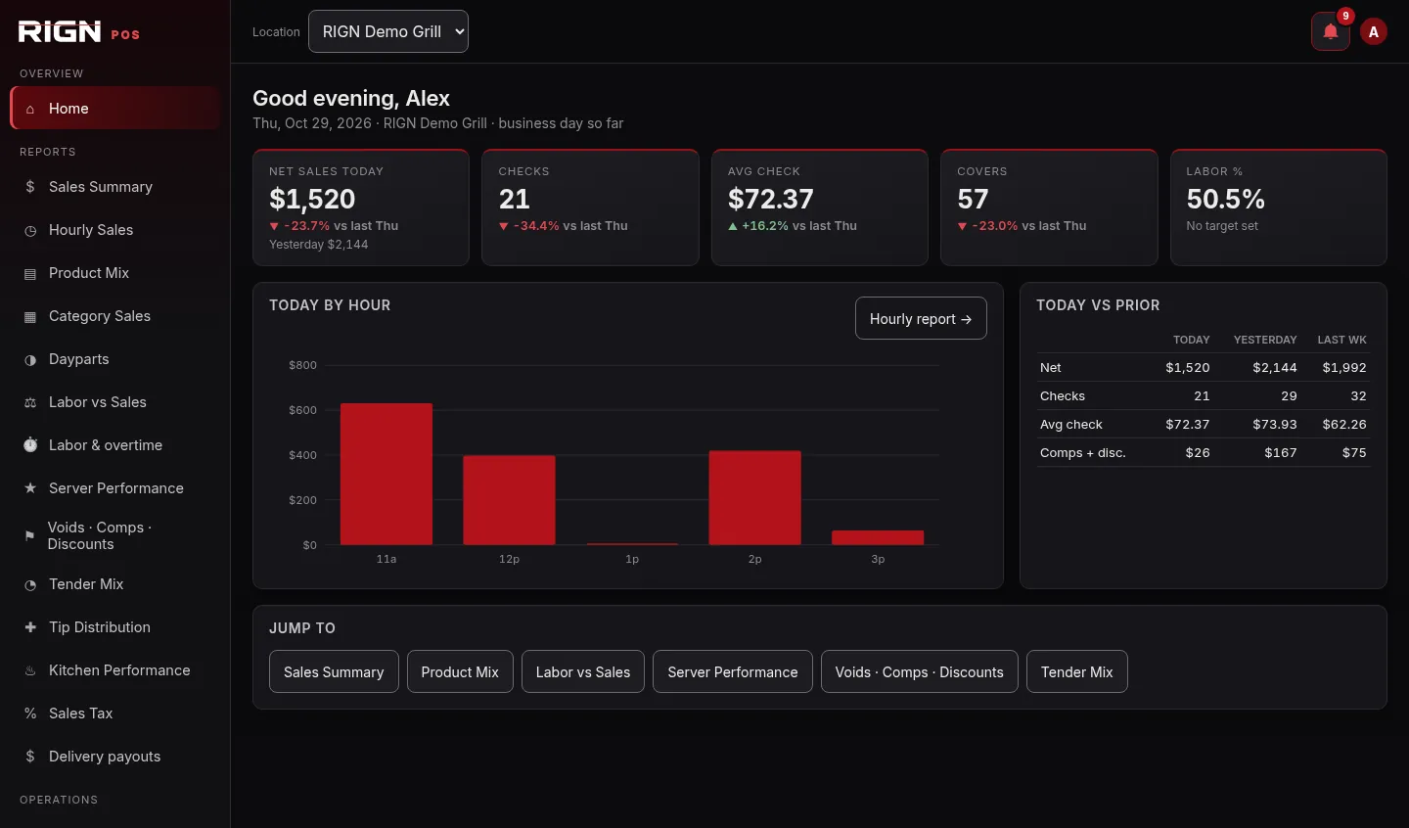Viewport: 1409px width, 828px height.
Task: Click yesterday's Comps value $167
Action: [1281, 453]
